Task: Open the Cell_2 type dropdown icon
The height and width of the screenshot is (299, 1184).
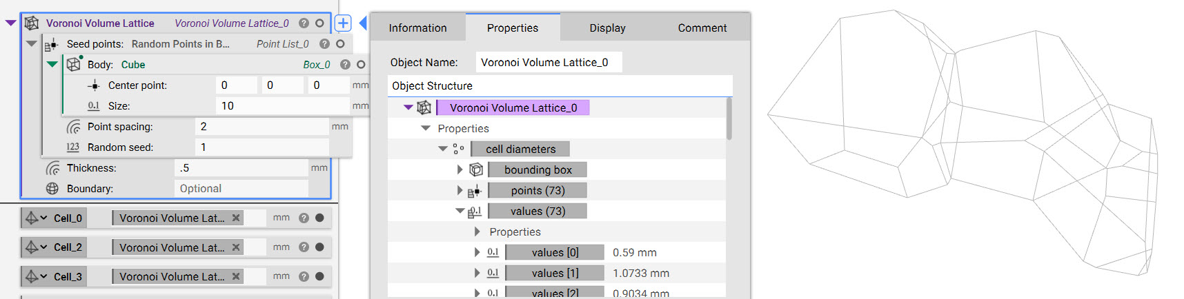Action: (x=36, y=247)
